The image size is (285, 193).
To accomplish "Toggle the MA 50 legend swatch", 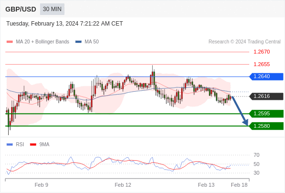I will tap(78, 42).
